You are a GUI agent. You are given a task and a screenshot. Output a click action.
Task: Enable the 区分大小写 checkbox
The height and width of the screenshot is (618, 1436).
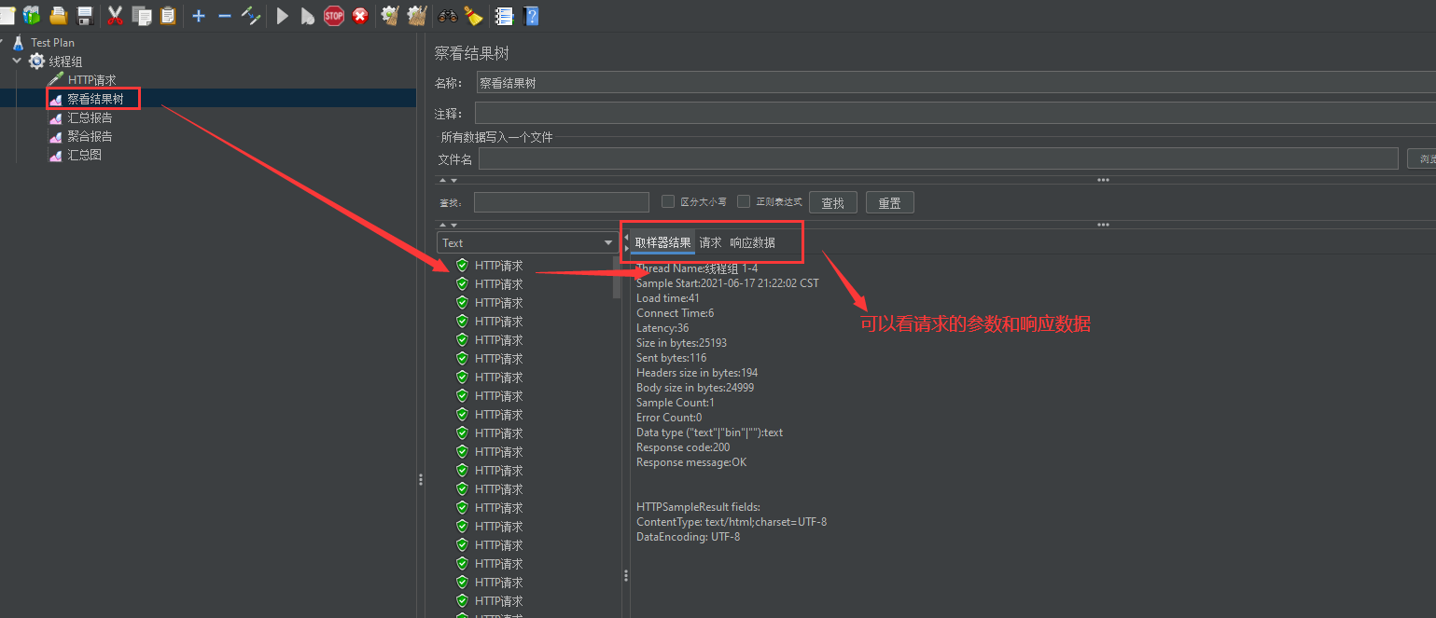point(668,201)
